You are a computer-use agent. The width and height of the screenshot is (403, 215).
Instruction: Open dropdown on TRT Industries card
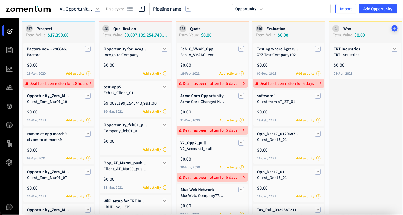tap(395, 49)
